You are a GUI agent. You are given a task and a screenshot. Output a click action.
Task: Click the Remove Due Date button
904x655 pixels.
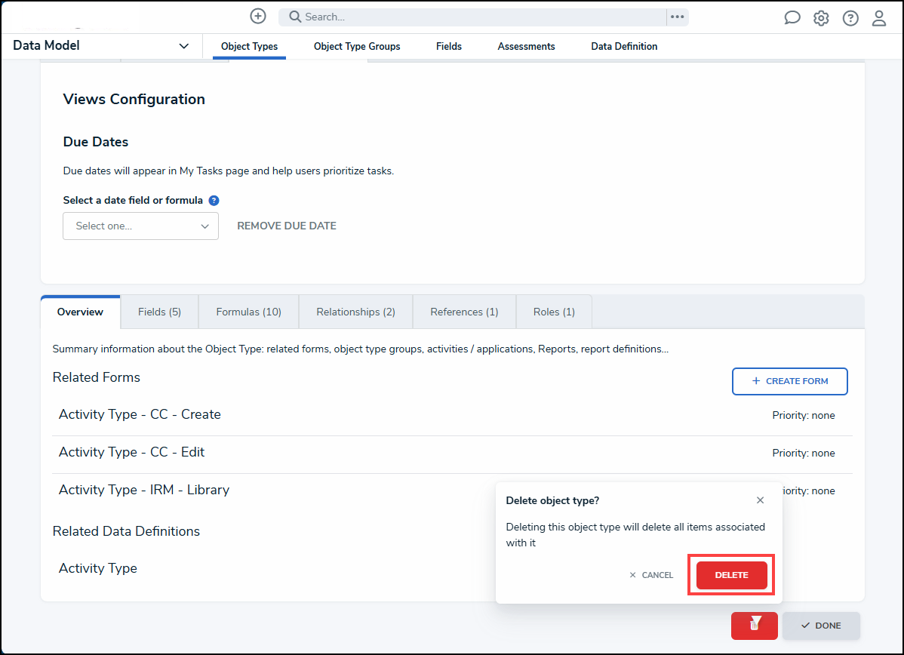(x=287, y=226)
